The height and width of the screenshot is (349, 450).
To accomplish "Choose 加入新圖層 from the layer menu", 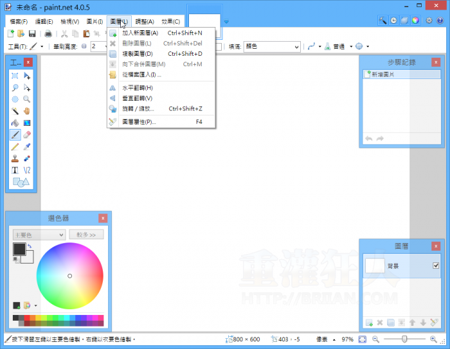I will (140, 33).
